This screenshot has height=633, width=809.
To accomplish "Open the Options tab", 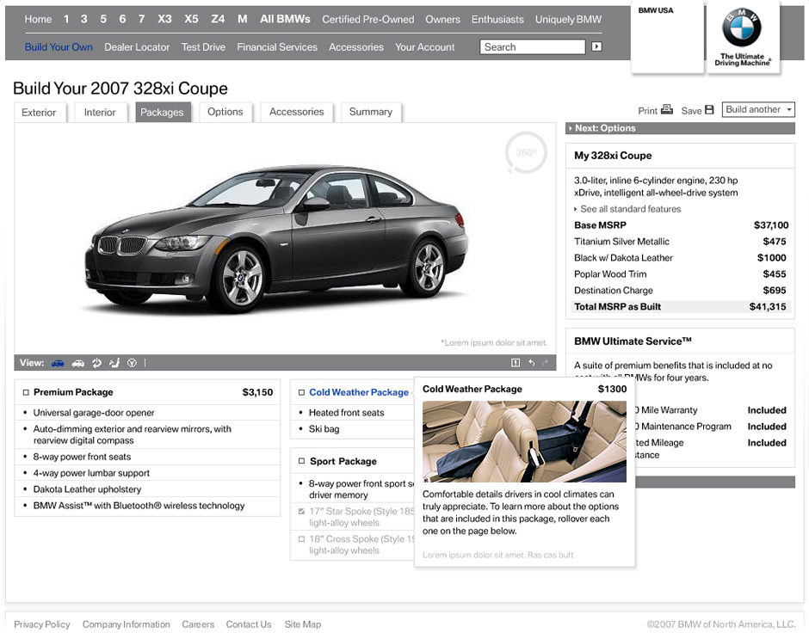I will coord(225,112).
